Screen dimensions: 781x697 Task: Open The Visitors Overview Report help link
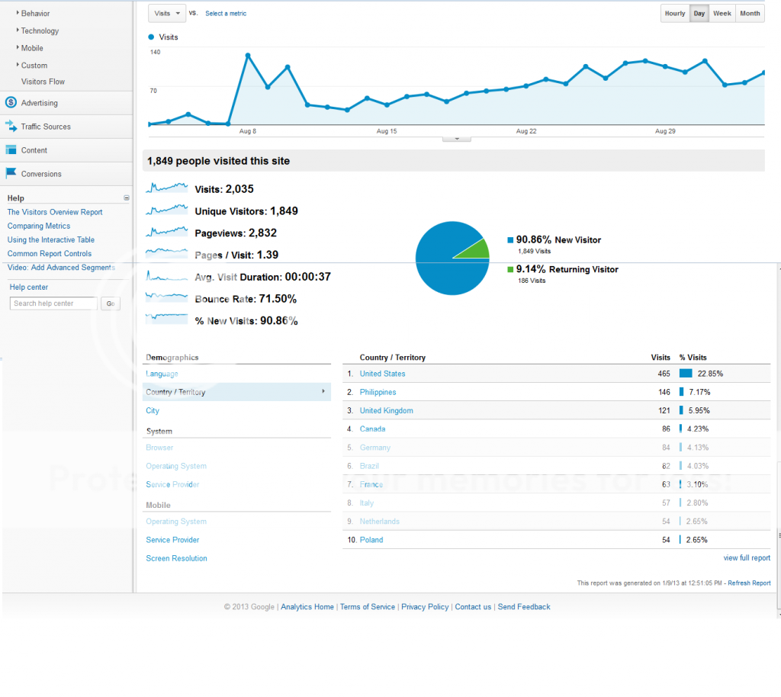pyautogui.click(x=55, y=212)
